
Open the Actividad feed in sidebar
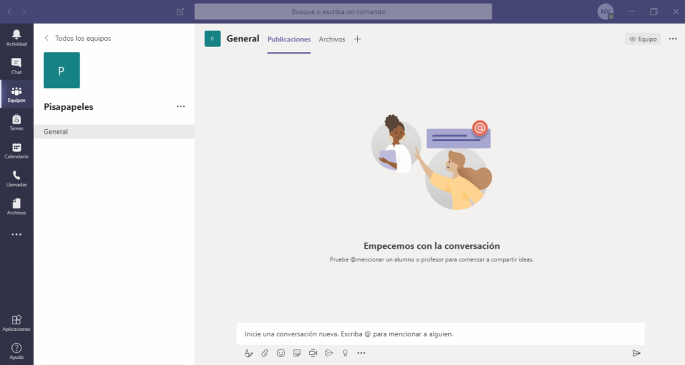tap(16, 37)
